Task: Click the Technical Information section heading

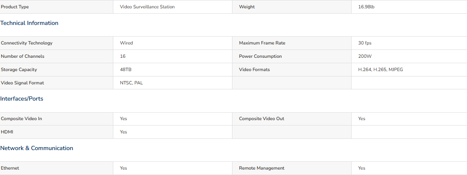Action: click(x=29, y=23)
